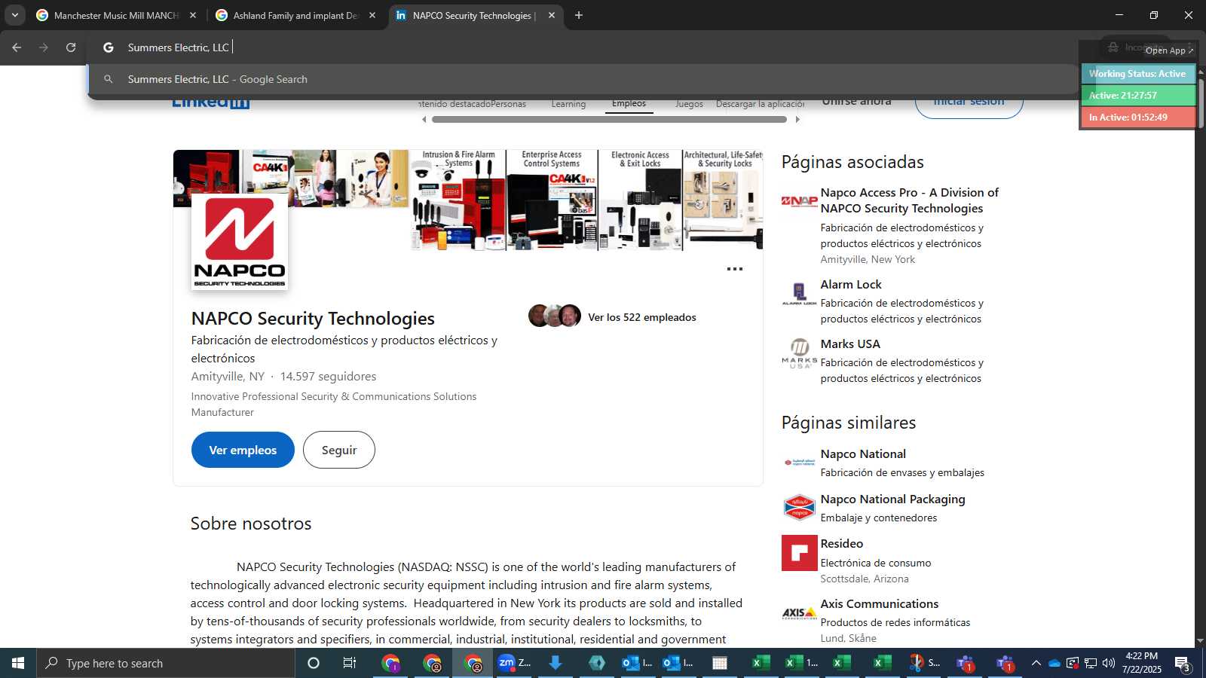Open the three-dot more options menu

(x=735, y=269)
